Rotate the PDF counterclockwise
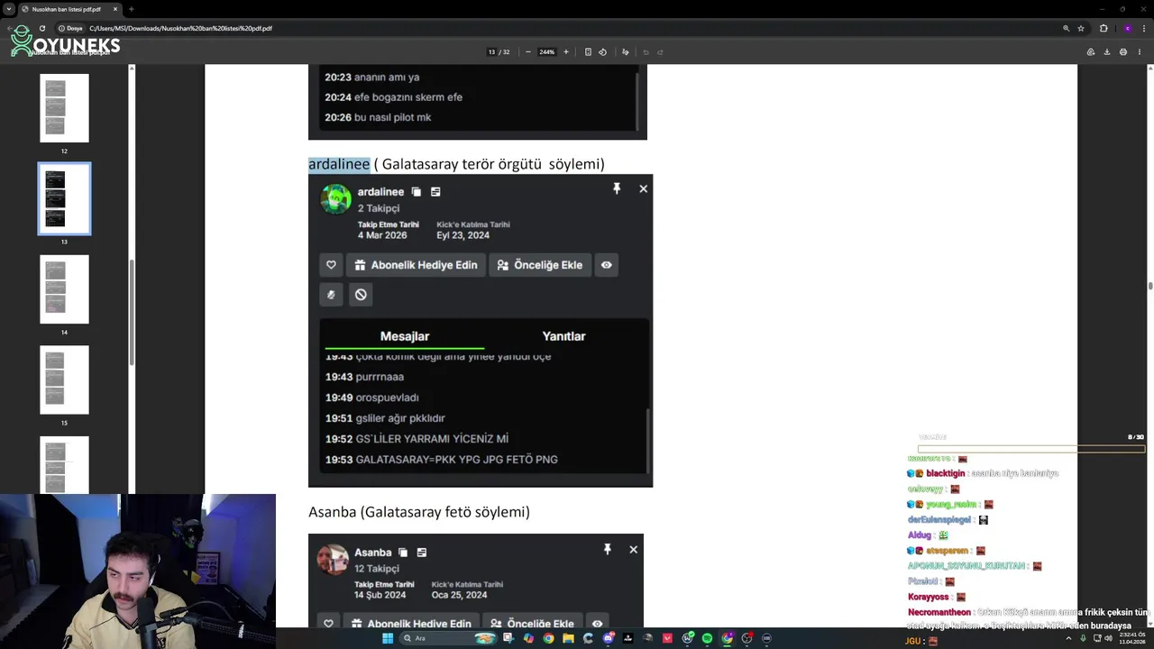 pyautogui.click(x=602, y=52)
